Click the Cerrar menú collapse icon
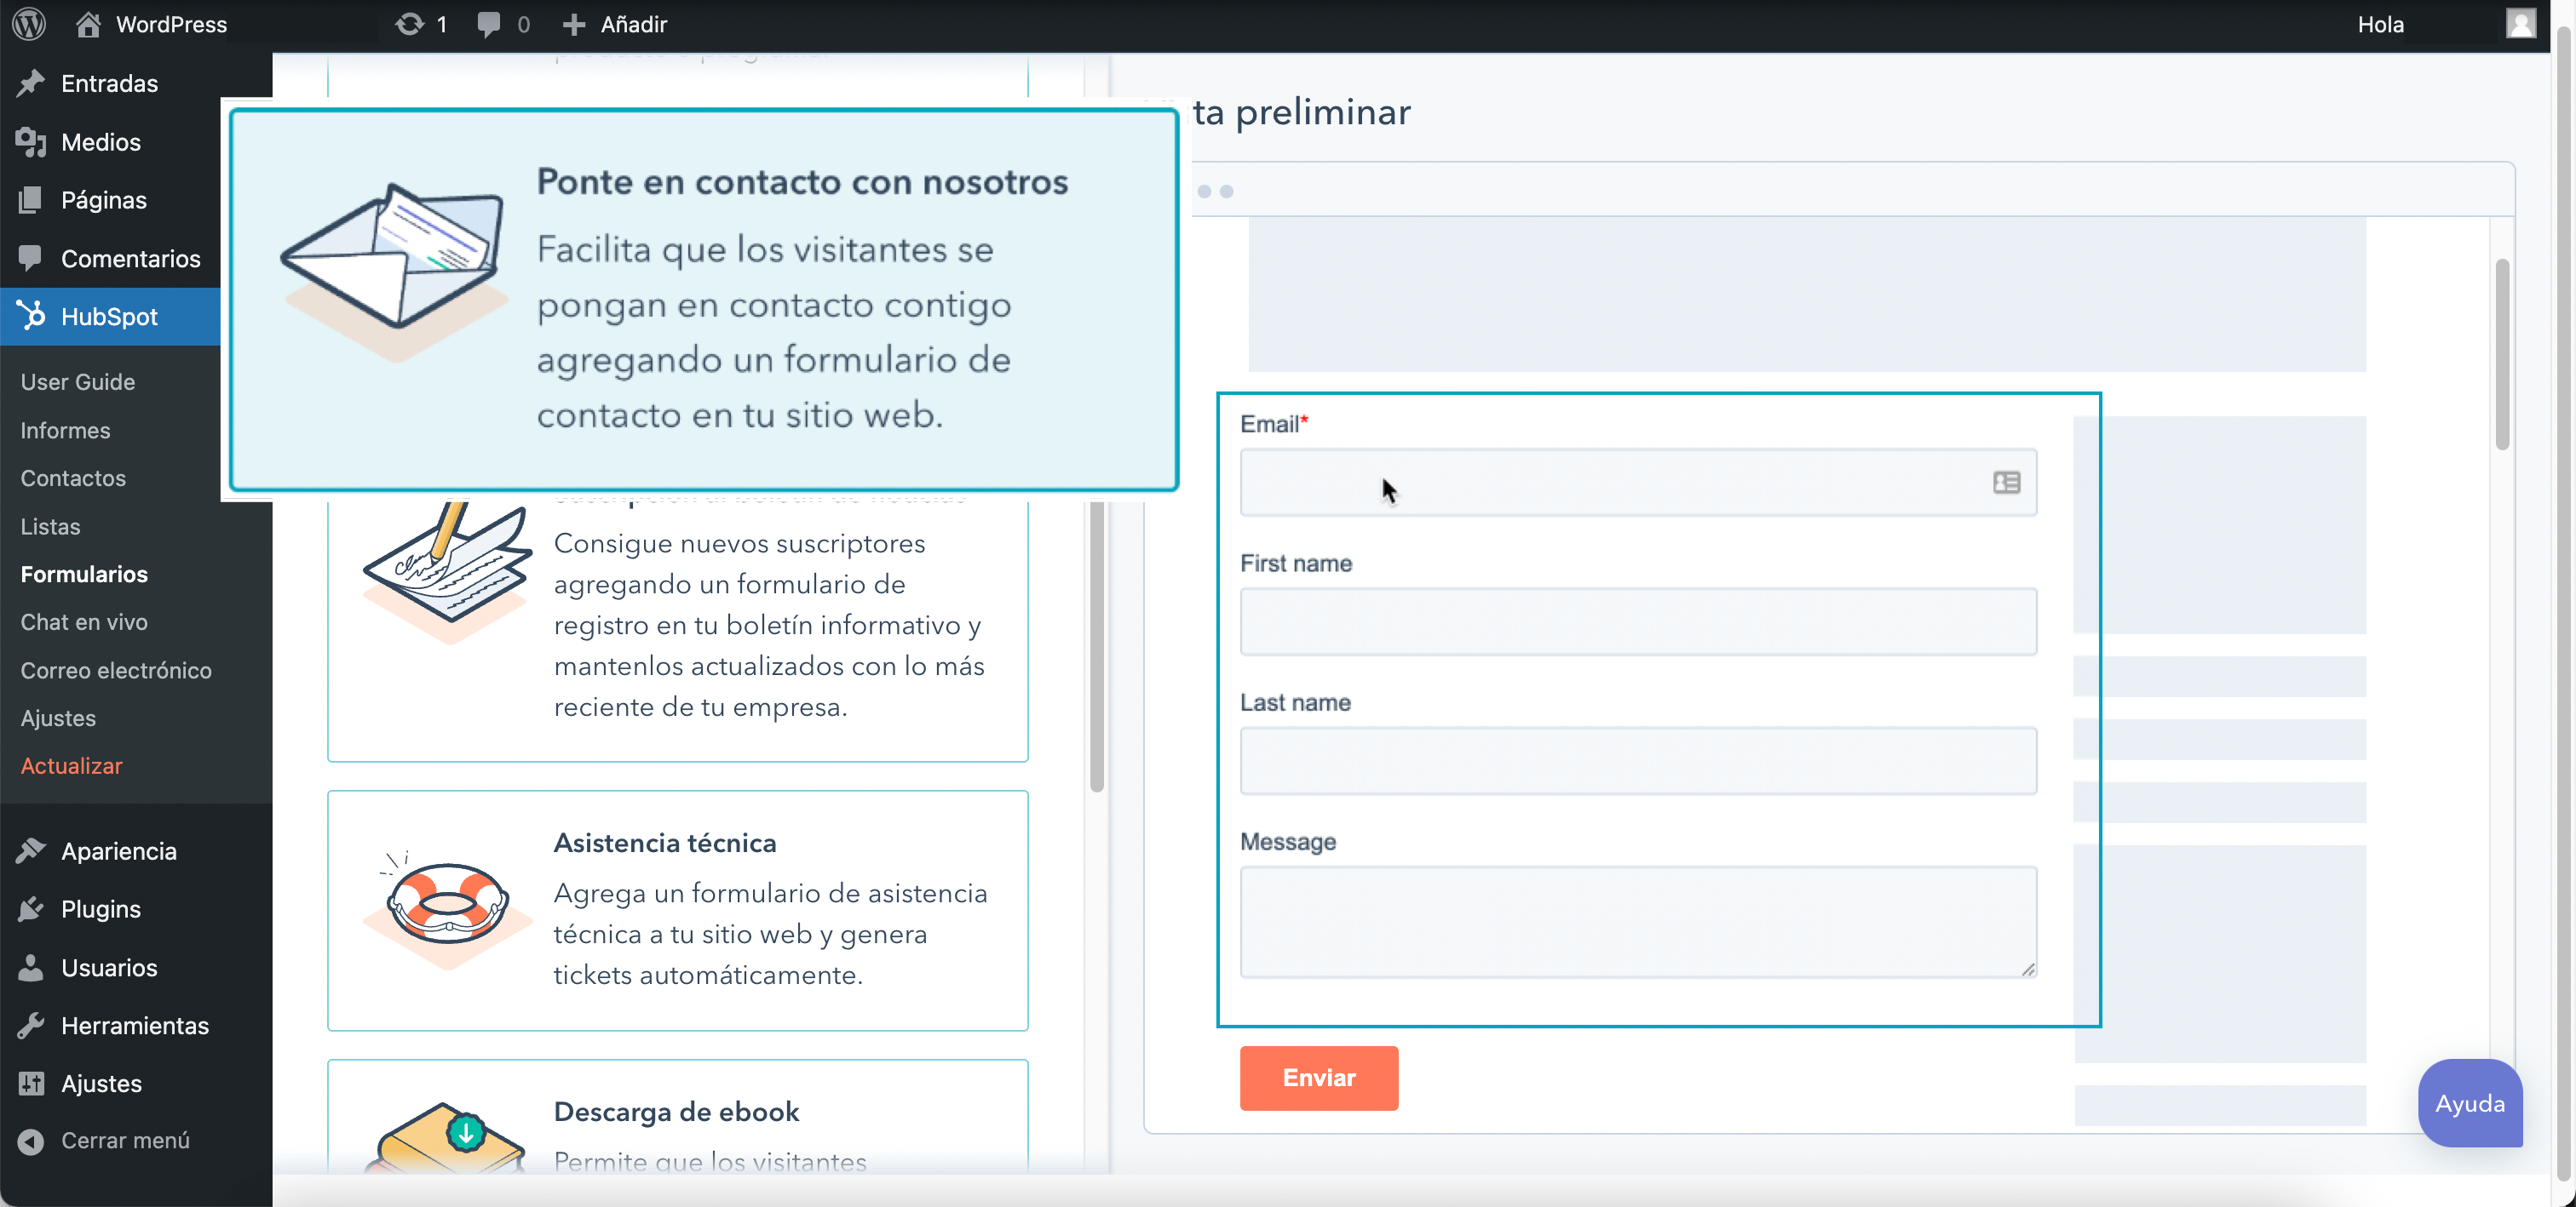This screenshot has height=1207, width=2576. [x=31, y=1141]
